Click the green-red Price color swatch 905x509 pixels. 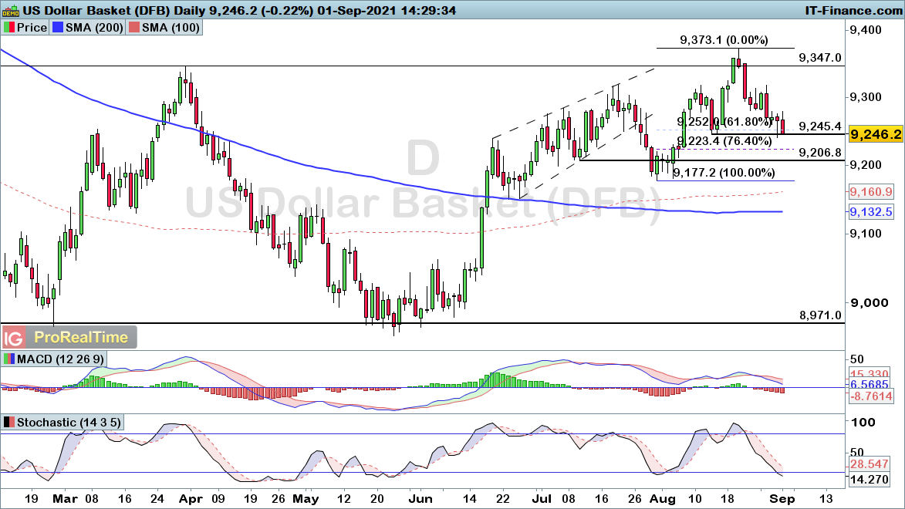9,28
